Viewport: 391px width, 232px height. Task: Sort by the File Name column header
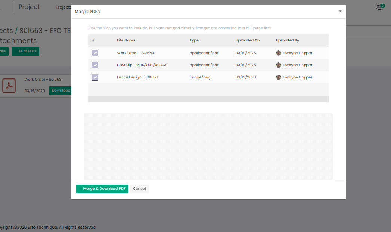click(x=126, y=40)
